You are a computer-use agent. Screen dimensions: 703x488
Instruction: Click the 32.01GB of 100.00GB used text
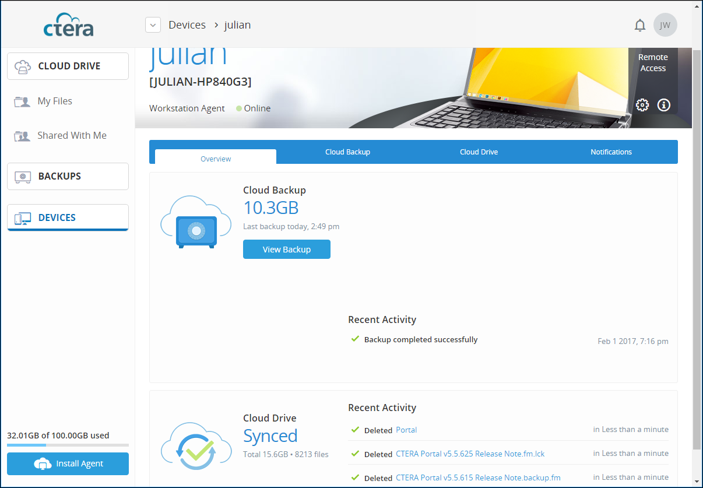(58, 435)
